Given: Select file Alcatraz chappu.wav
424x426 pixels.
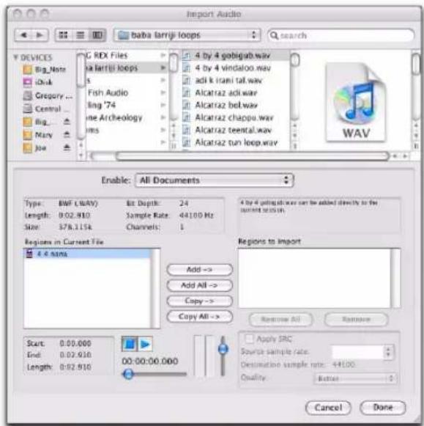Looking at the screenshot, I should pyautogui.click(x=236, y=117).
